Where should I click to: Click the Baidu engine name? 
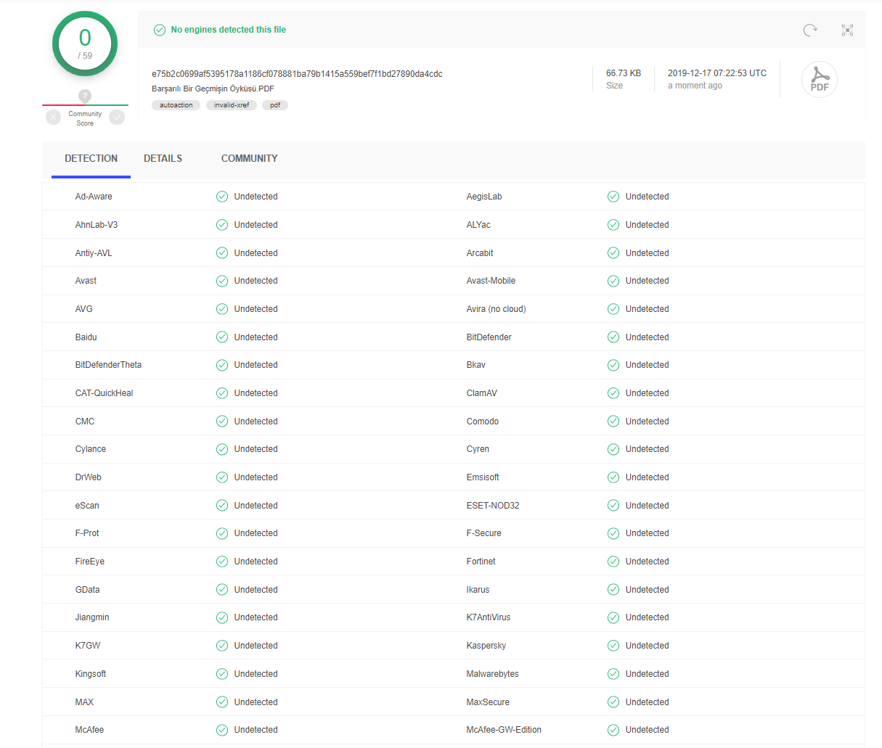[86, 337]
